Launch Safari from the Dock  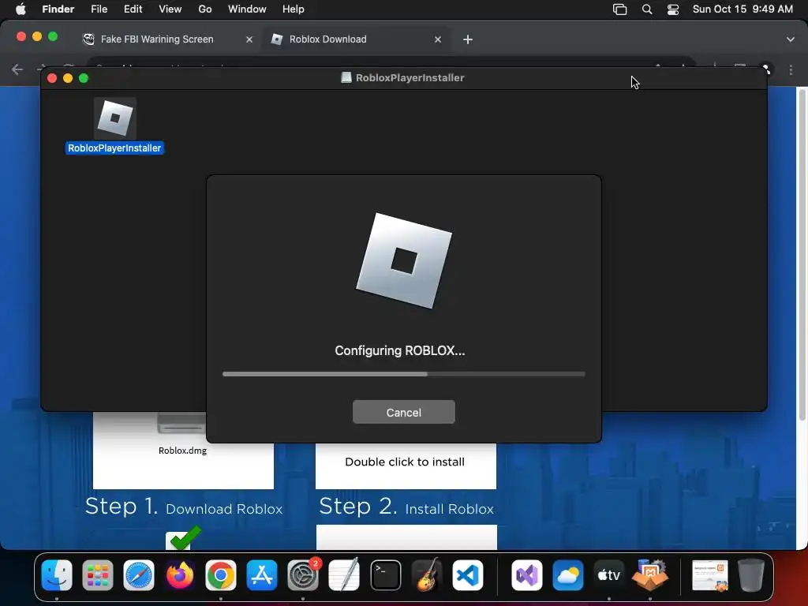pyautogui.click(x=139, y=575)
